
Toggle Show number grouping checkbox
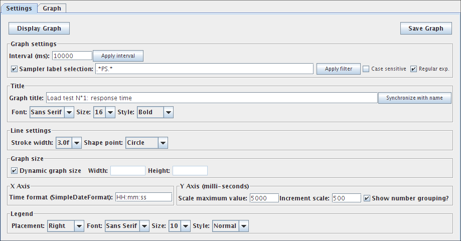click(367, 198)
